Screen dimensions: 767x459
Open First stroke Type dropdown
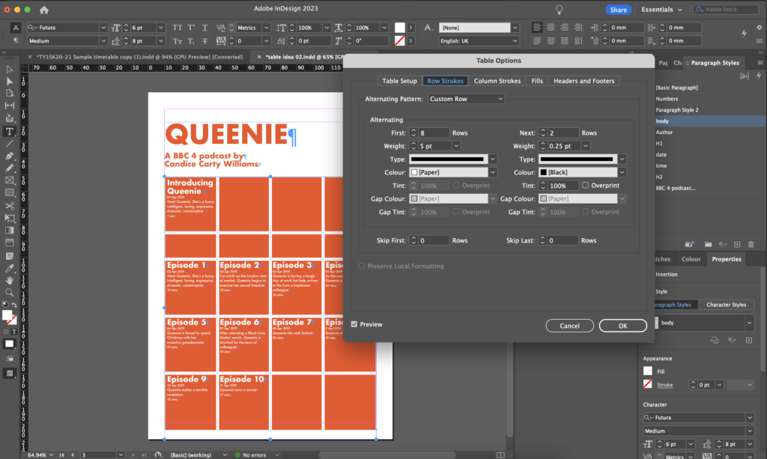pyautogui.click(x=493, y=159)
